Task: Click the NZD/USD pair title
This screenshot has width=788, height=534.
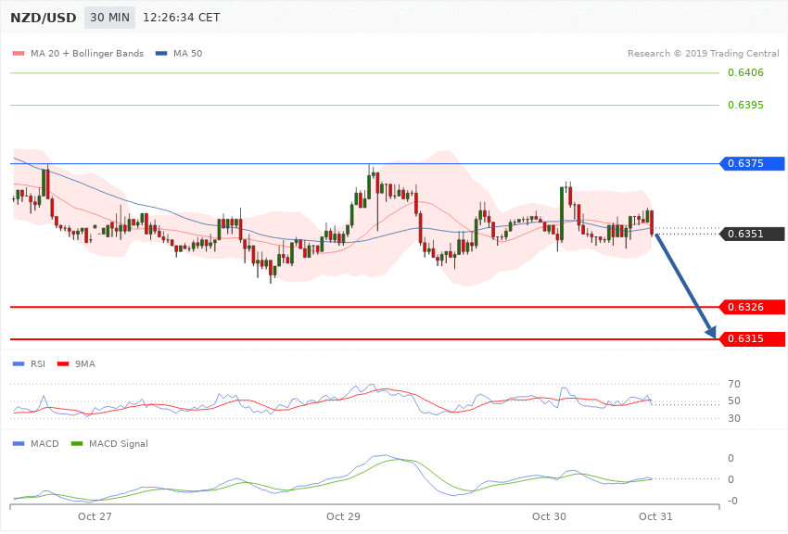Action: [44, 18]
